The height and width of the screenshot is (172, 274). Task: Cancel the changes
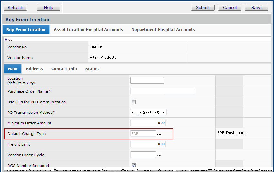tap(230, 7)
